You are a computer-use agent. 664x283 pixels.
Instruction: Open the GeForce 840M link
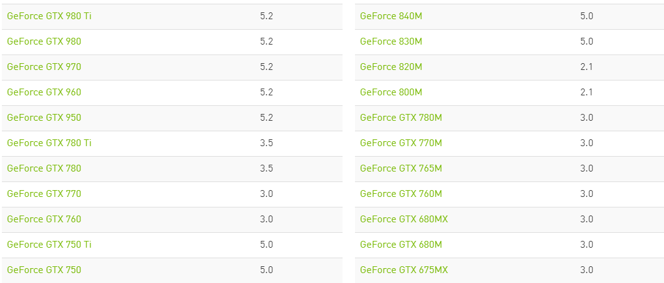pos(391,16)
